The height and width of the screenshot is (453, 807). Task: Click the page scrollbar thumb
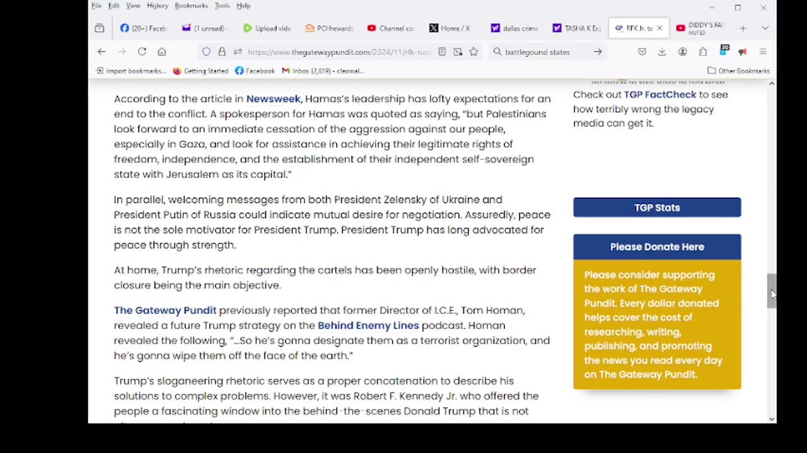click(771, 291)
